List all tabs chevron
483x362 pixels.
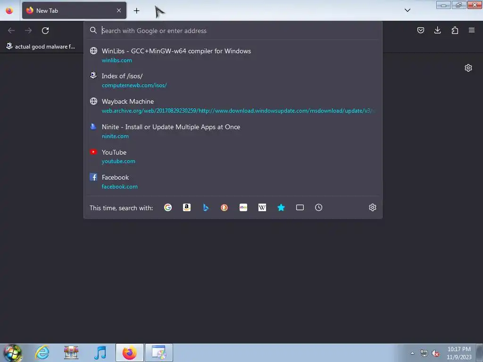click(407, 10)
